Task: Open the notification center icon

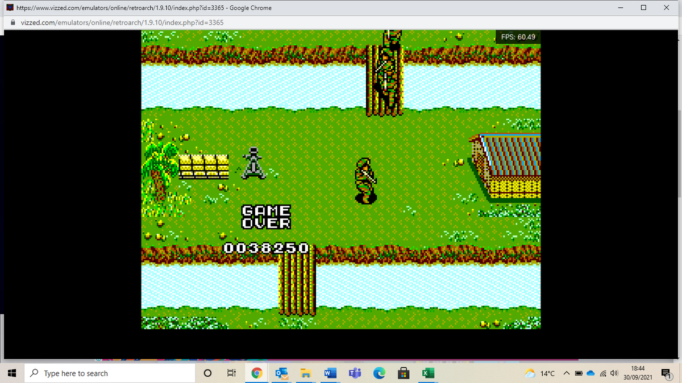Action: click(666, 373)
